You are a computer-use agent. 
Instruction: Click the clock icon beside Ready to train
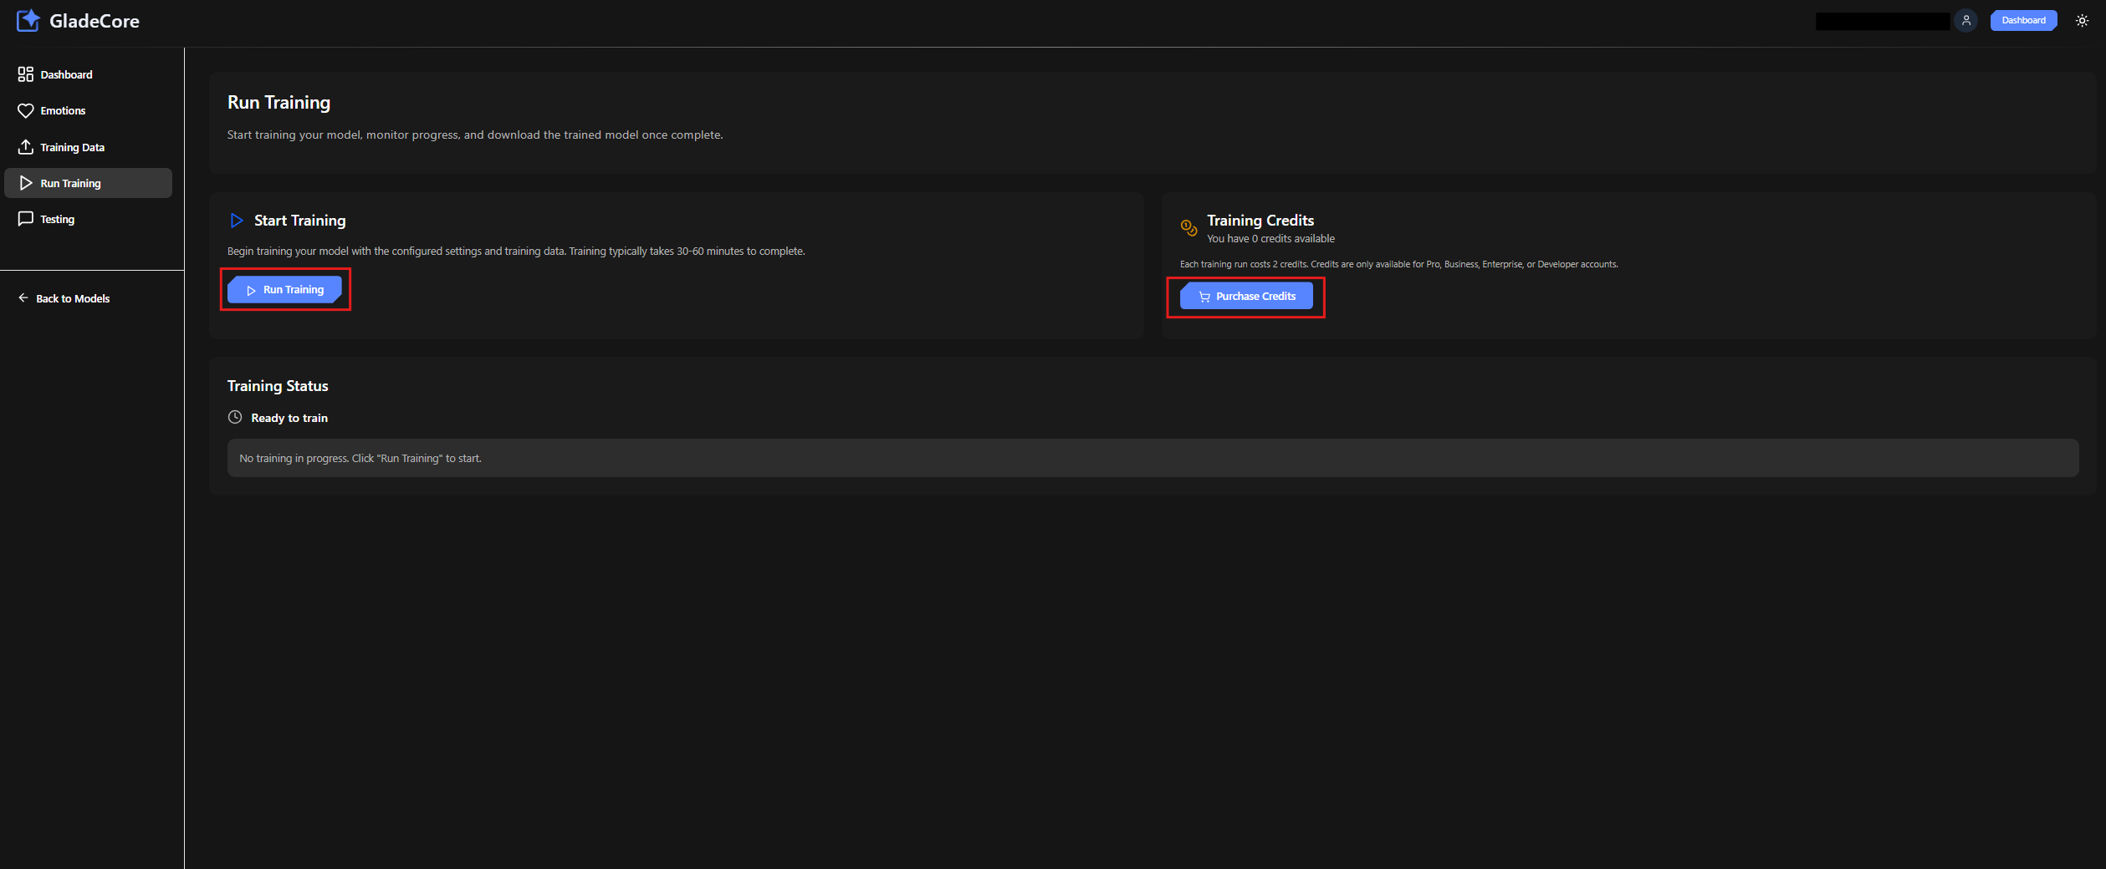pos(235,416)
